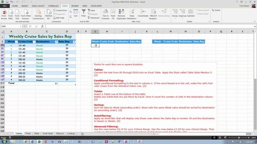Open Advanced filter options

pyautogui.click(x=94, y=18)
